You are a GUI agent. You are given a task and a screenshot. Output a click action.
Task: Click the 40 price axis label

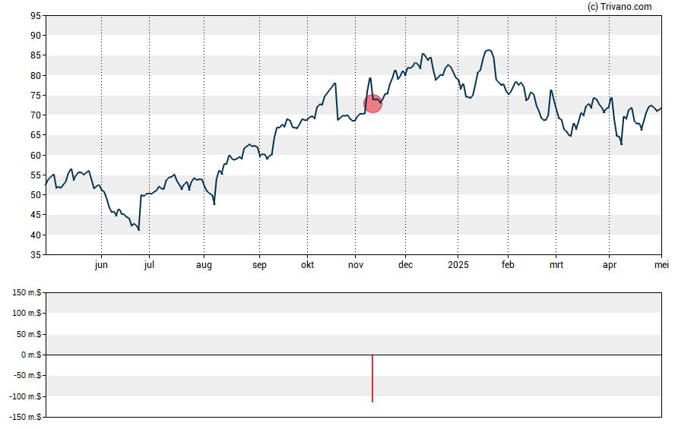click(35, 235)
